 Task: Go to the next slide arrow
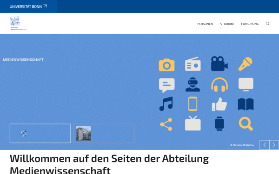tap(274, 145)
